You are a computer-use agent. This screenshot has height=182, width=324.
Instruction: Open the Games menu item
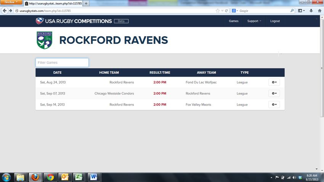(x=234, y=21)
